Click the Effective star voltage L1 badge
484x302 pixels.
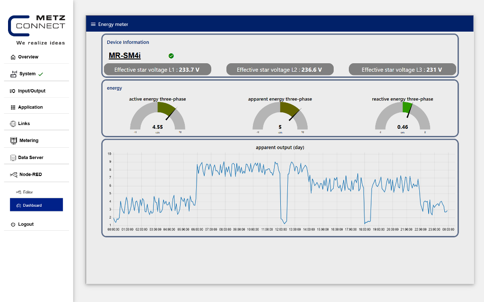point(157,70)
